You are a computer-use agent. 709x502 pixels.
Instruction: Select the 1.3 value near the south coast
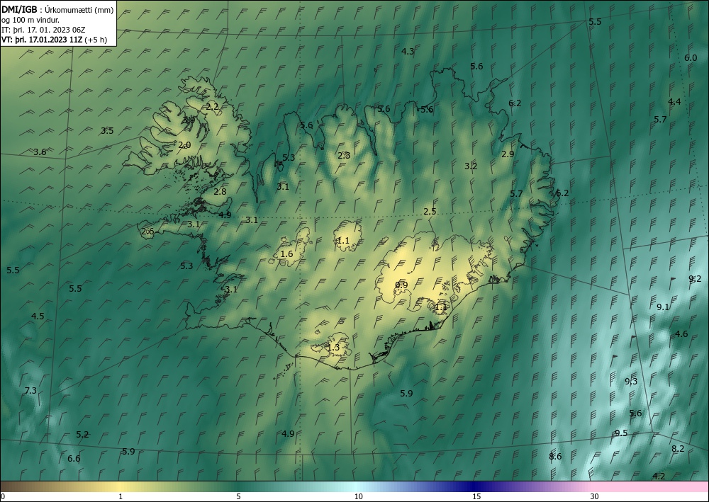coord(333,348)
